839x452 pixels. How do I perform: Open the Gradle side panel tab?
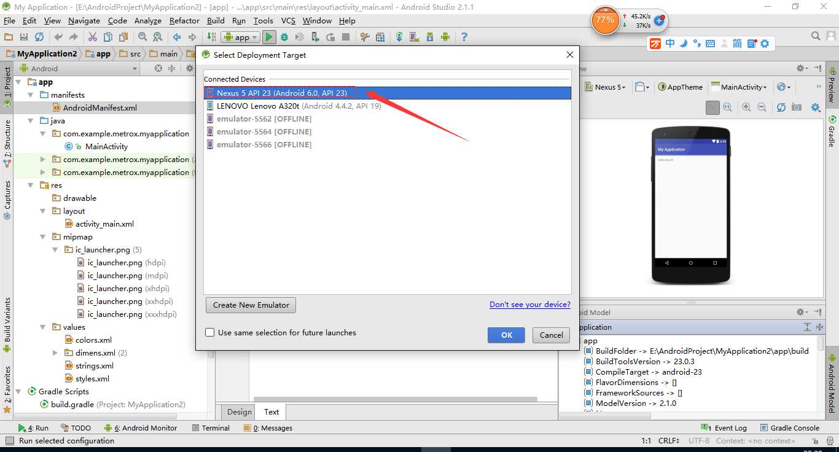pyautogui.click(x=832, y=130)
